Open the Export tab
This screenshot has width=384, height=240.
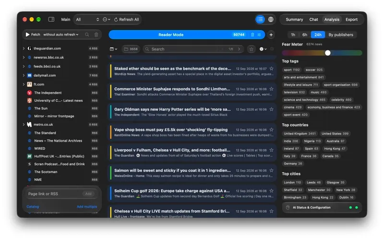(x=351, y=19)
